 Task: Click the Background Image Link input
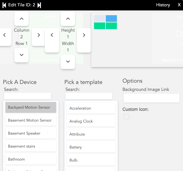click(152, 98)
